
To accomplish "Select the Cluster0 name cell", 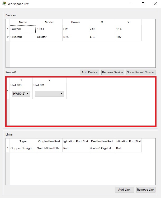I will [23, 37].
